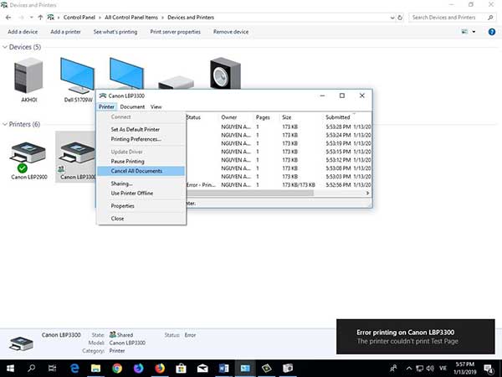Open Print server properties
The height and width of the screenshot is (377, 502).
click(x=175, y=32)
